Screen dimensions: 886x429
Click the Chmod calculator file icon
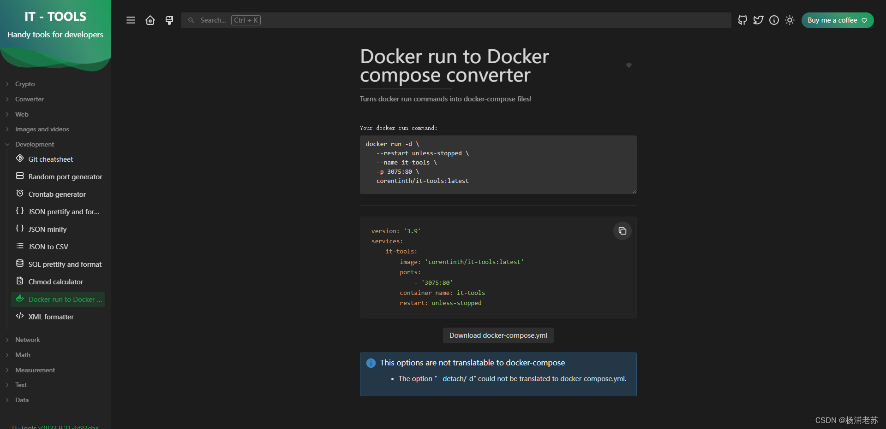20,281
